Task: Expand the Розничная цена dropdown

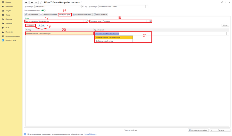Action: 148,21
